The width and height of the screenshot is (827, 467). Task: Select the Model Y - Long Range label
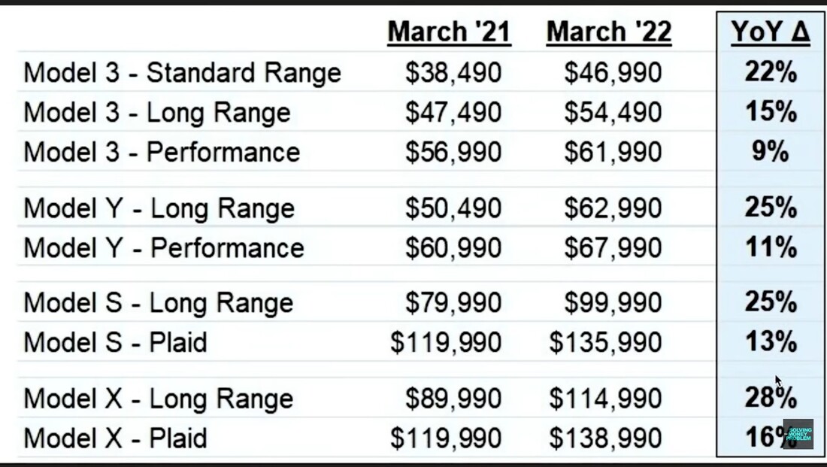(159, 208)
